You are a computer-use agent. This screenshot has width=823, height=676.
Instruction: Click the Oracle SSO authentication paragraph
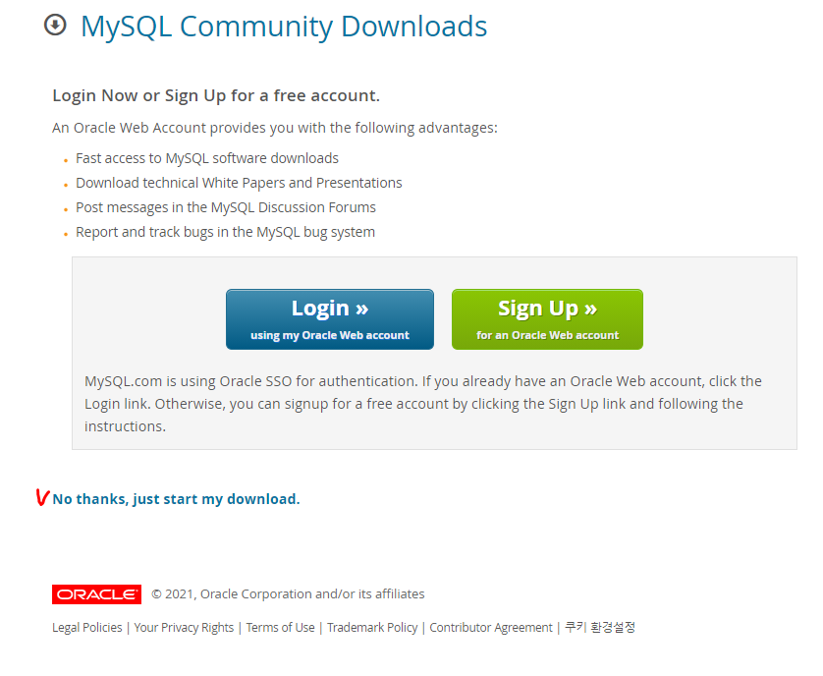(423, 404)
